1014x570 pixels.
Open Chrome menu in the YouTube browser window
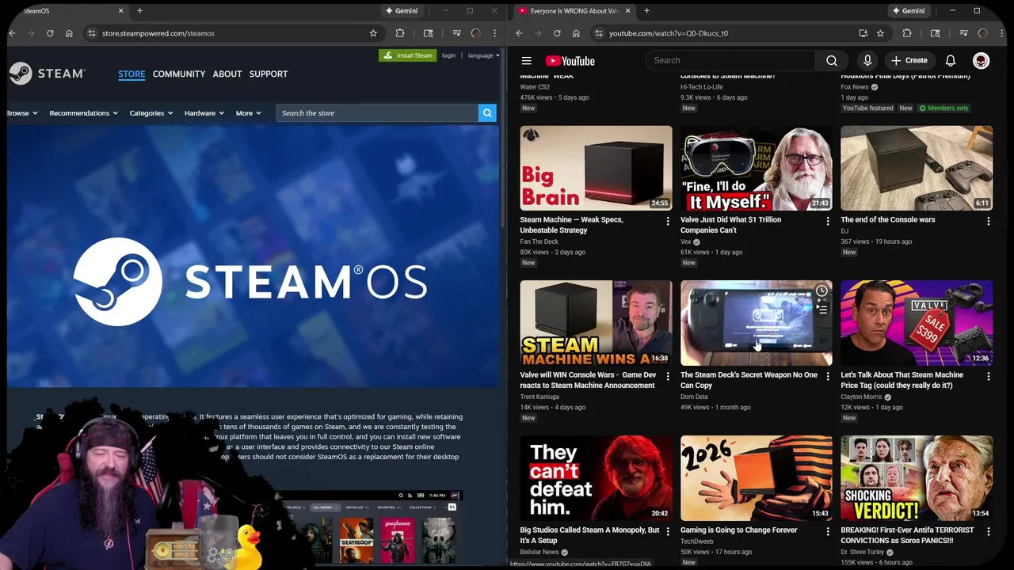pos(1002,33)
